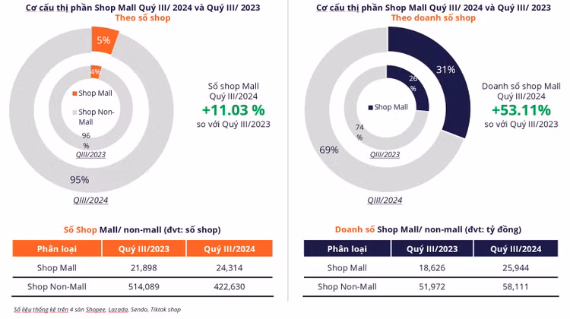Click the navy Phân loại table header
Image resolution: width=570 pixels, height=319 pixels.
[347, 249]
